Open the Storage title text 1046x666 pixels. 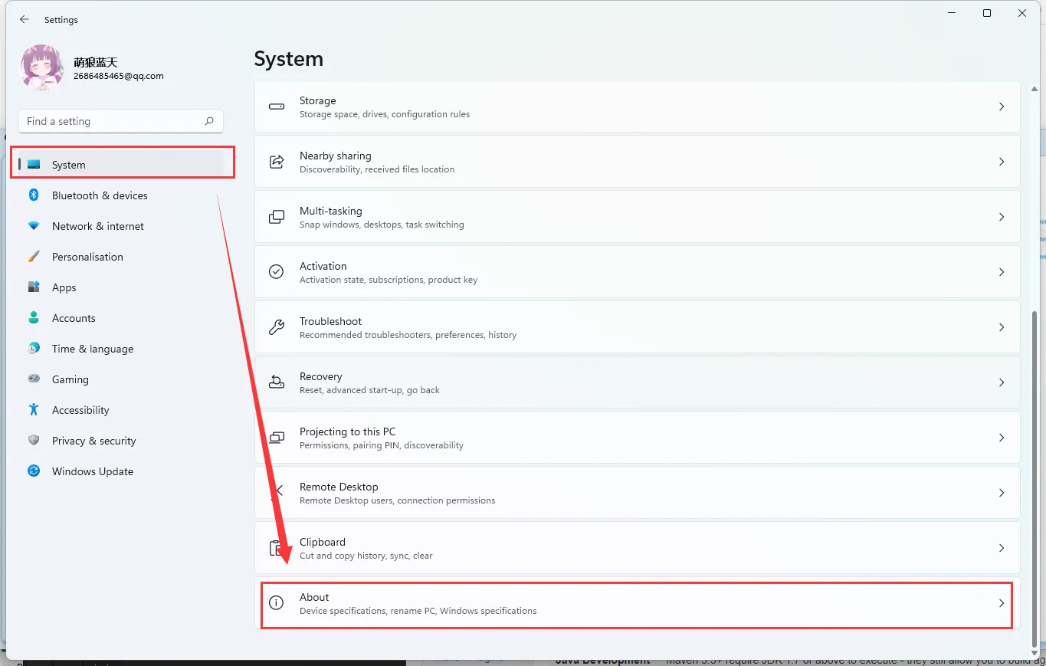pyautogui.click(x=317, y=100)
